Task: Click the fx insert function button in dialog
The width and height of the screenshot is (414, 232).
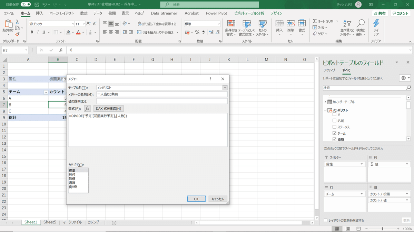Action: point(87,108)
